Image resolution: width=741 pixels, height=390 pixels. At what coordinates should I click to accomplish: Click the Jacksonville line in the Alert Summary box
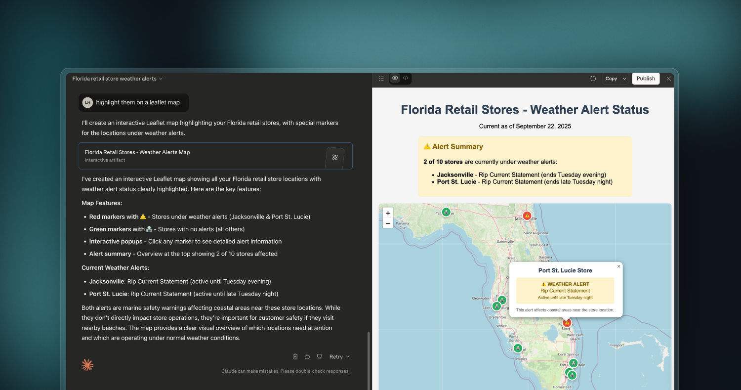point(521,174)
